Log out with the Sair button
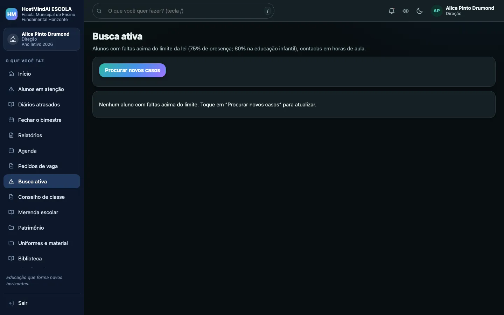The width and height of the screenshot is (504, 315). pyautogui.click(x=42, y=303)
